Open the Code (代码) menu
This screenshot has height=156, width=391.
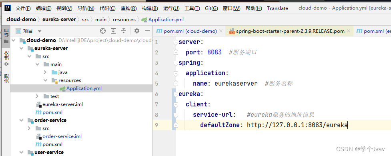pos(108,8)
